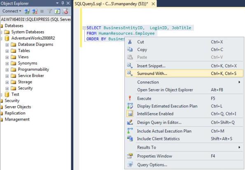The image size is (245, 170).
Task: Click the Disconnect icon in Object Explorer toolbar
Action: pos(35,11)
